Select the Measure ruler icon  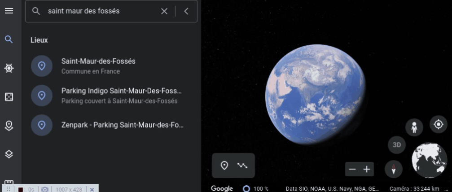pyautogui.click(x=9, y=183)
